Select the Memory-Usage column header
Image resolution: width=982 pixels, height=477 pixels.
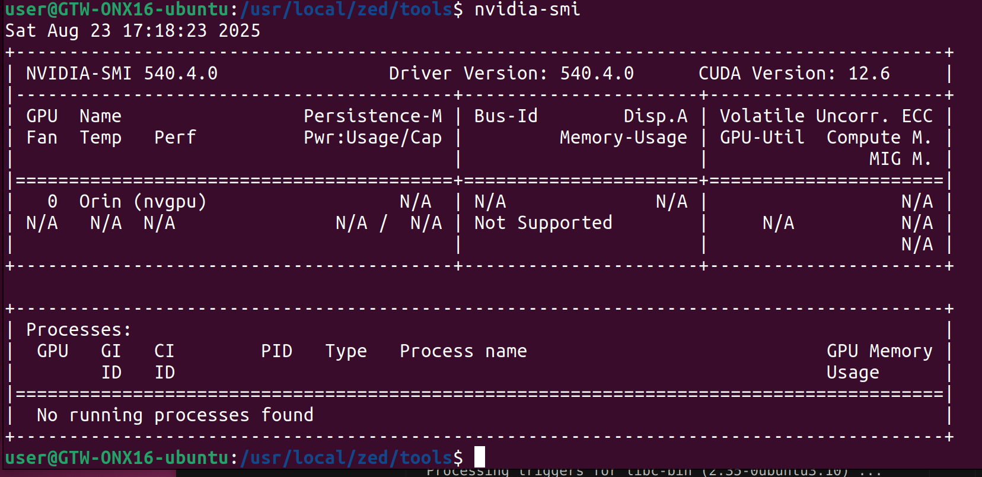tap(623, 138)
